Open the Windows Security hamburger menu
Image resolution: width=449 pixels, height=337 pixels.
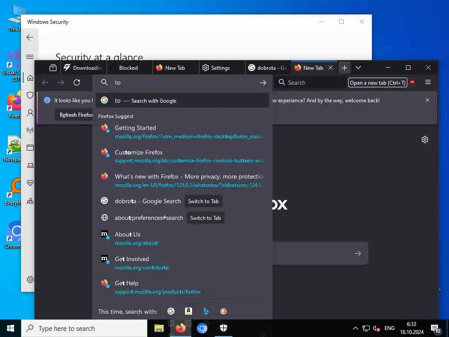[x=30, y=57]
